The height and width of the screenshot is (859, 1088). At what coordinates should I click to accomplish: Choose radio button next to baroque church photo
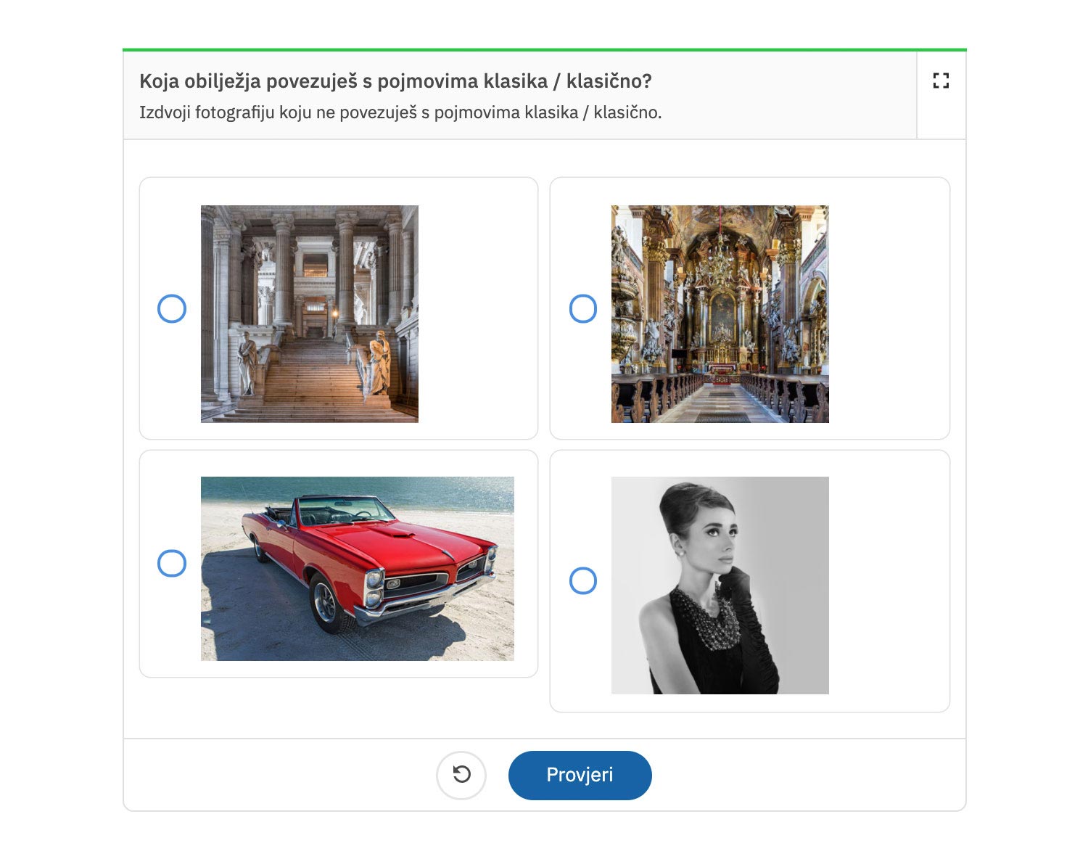[583, 308]
